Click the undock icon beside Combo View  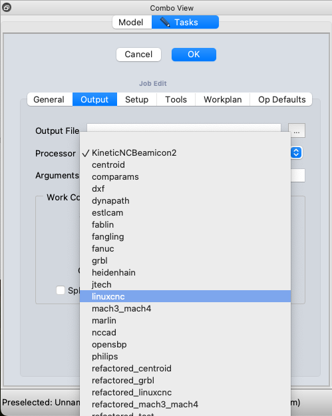click(7, 7)
